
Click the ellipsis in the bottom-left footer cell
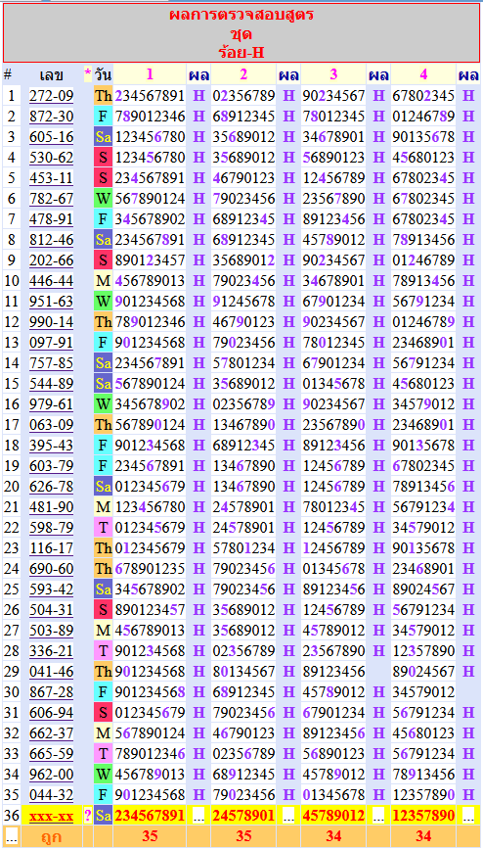pos(12,836)
